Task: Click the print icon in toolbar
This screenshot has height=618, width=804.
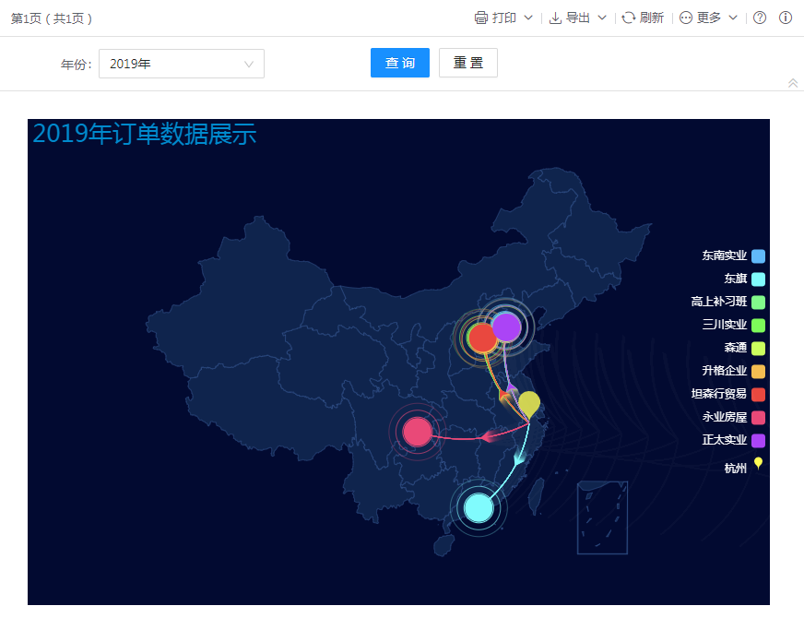Action: coord(480,18)
